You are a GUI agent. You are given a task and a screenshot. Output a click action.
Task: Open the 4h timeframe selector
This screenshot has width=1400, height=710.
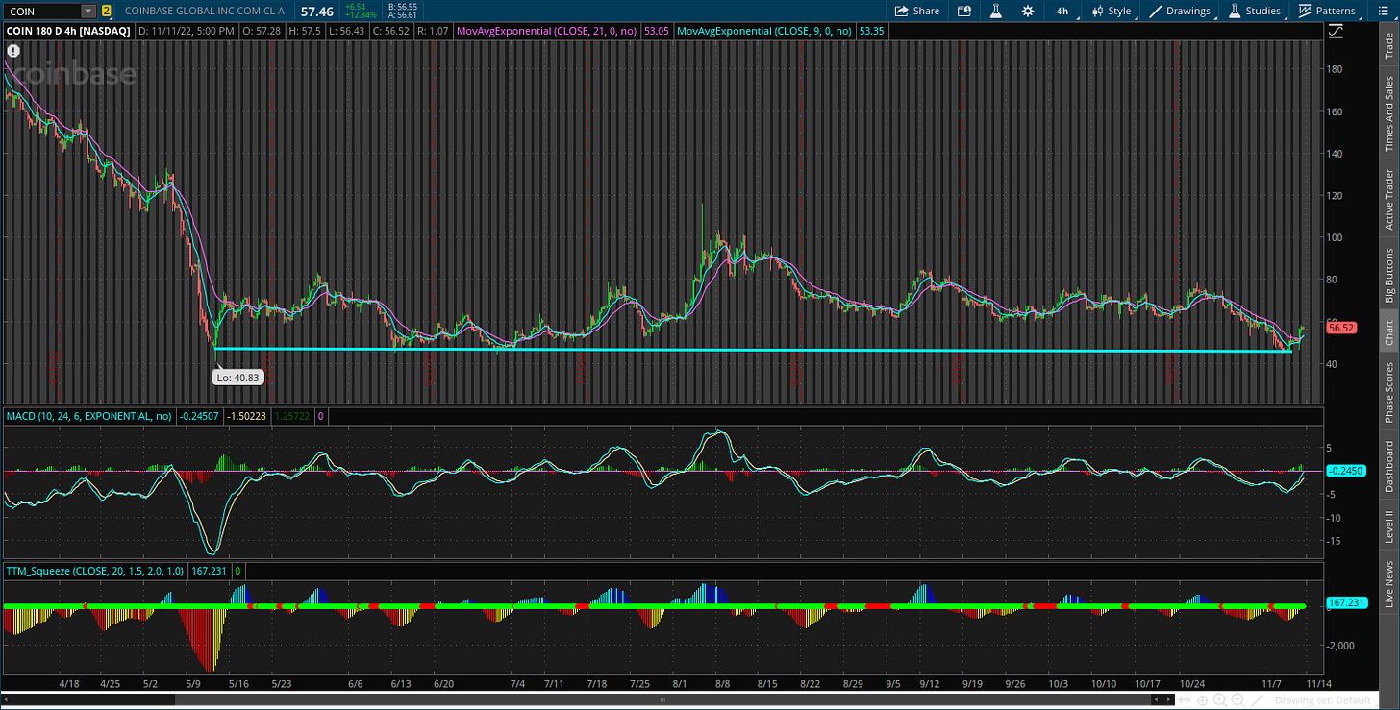click(x=1062, y=11)
